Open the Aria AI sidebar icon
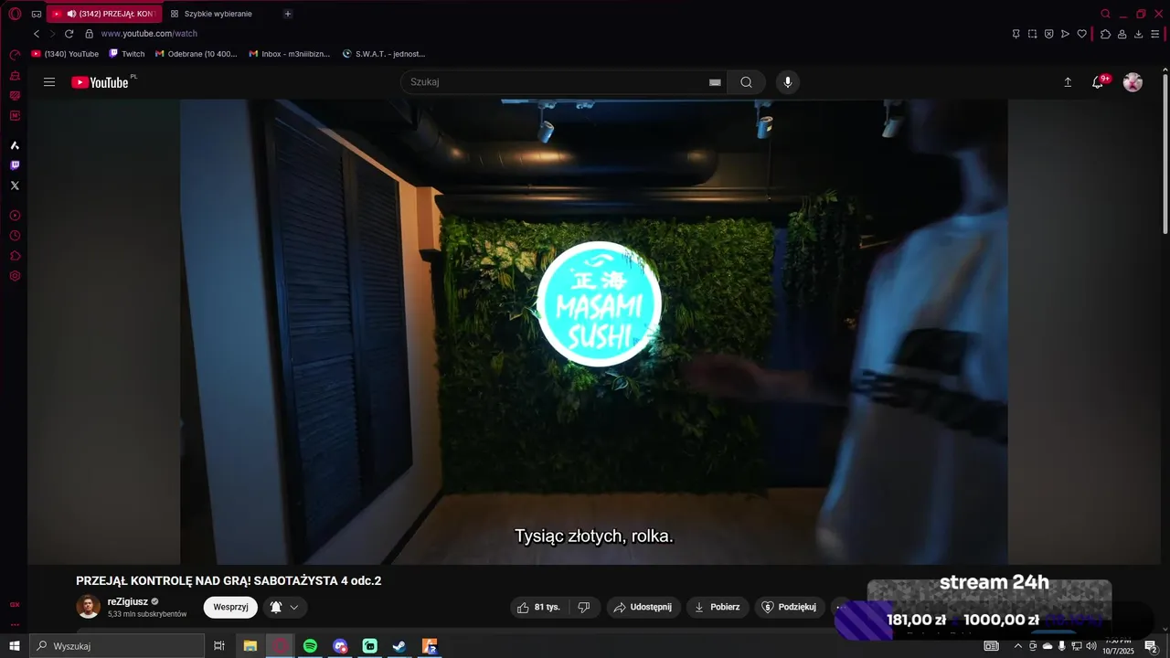This screenshot has height=658, width=1170. pyautogui.click(x=15, y=145)
